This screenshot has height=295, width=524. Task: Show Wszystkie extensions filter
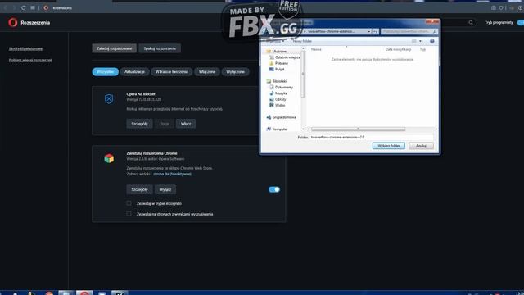pyautogui.click(x=106, y=72)
